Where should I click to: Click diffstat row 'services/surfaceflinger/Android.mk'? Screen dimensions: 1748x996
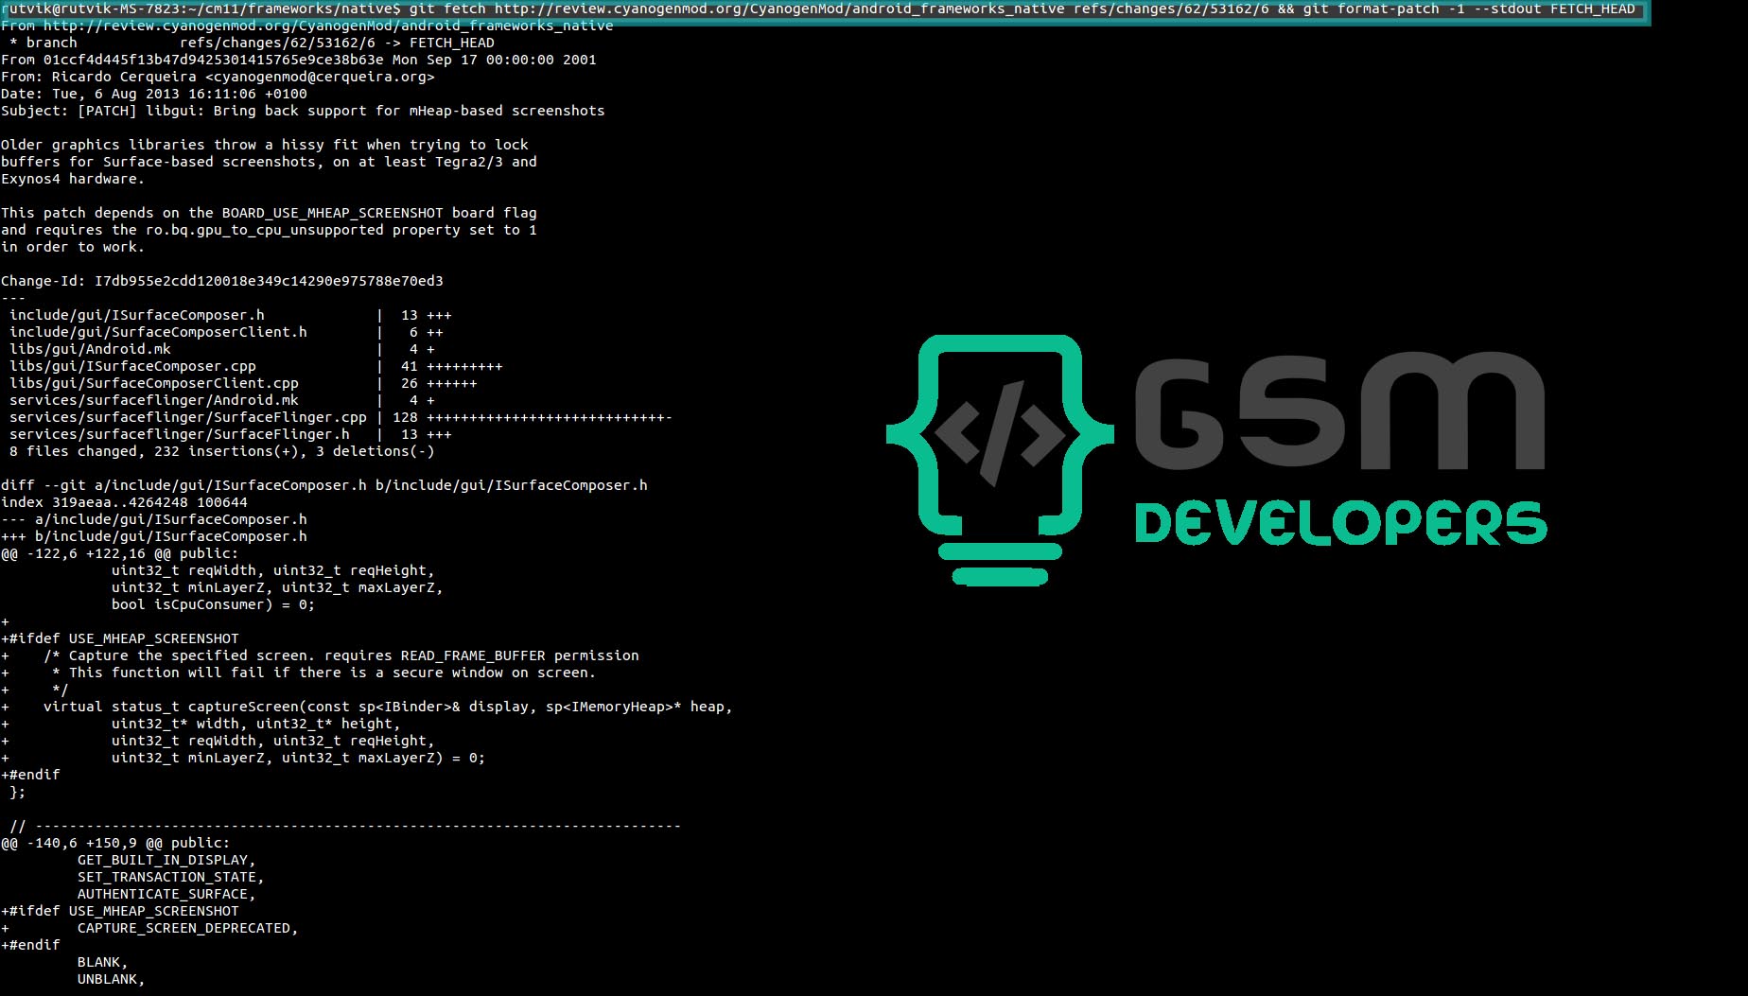222,400
